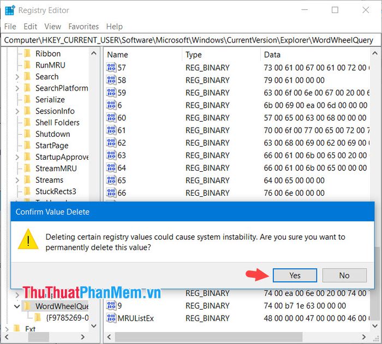Viewport: 382px width, 344px height.
Task: Click the WordWheelQuery folder icon
Action: point(27,306)
